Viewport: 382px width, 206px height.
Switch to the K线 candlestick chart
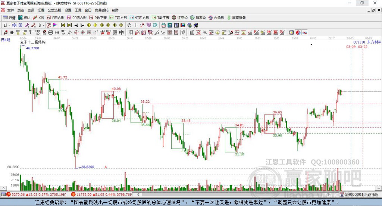pyautogui.click(x=38, y=18)
